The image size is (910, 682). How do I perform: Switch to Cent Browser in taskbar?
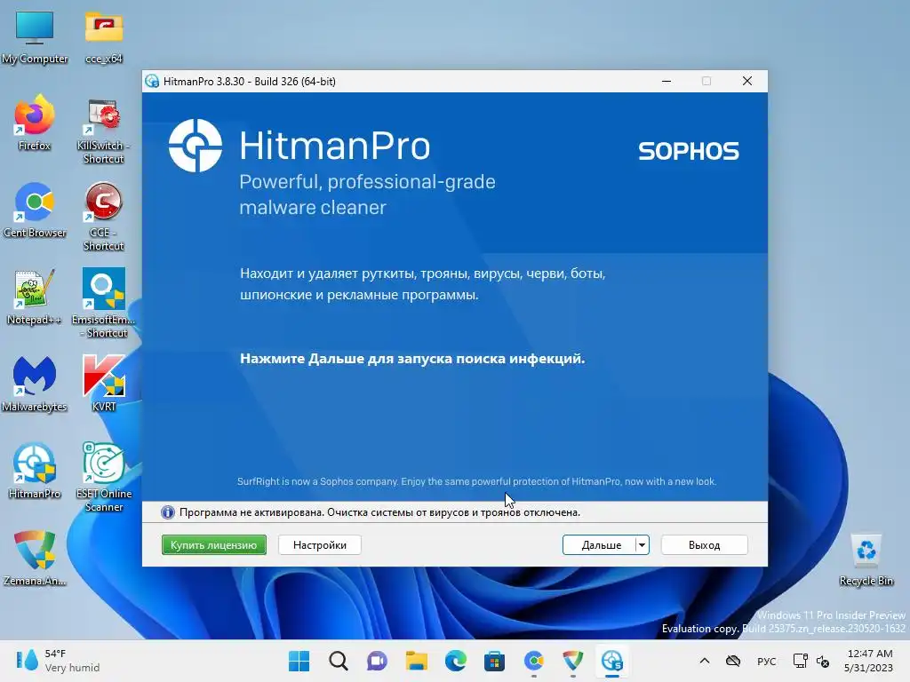click(x=533, y=661)
